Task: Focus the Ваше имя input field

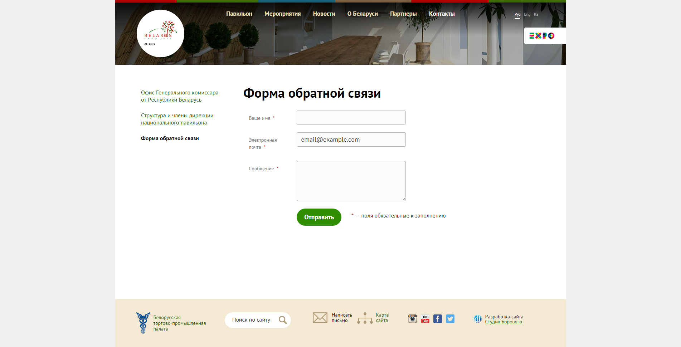Action: [x=351, y=118]
